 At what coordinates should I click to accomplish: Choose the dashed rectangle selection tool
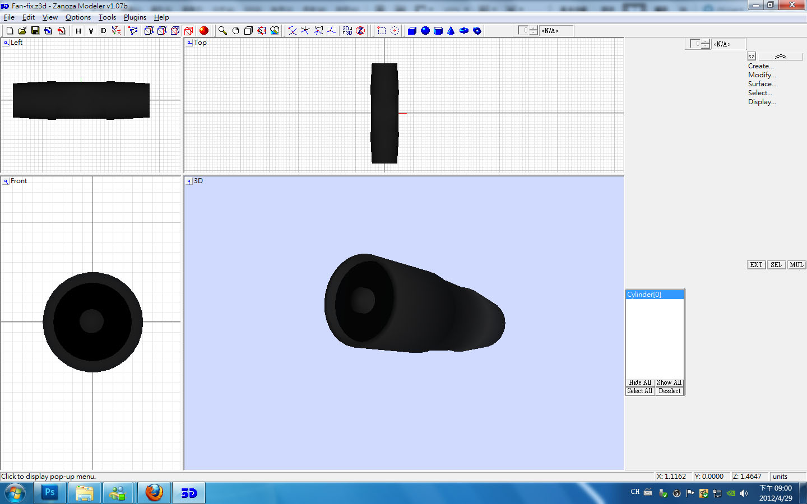[382, 31]
